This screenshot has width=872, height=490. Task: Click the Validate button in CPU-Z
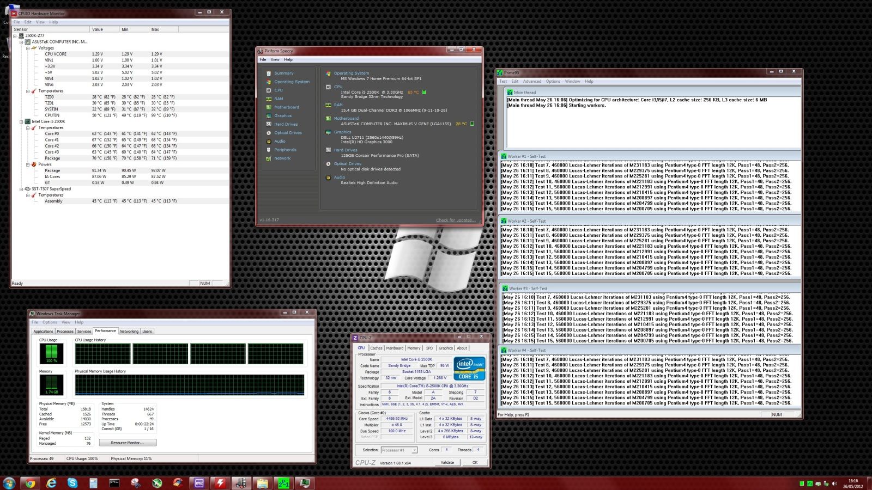pos(447,462)
